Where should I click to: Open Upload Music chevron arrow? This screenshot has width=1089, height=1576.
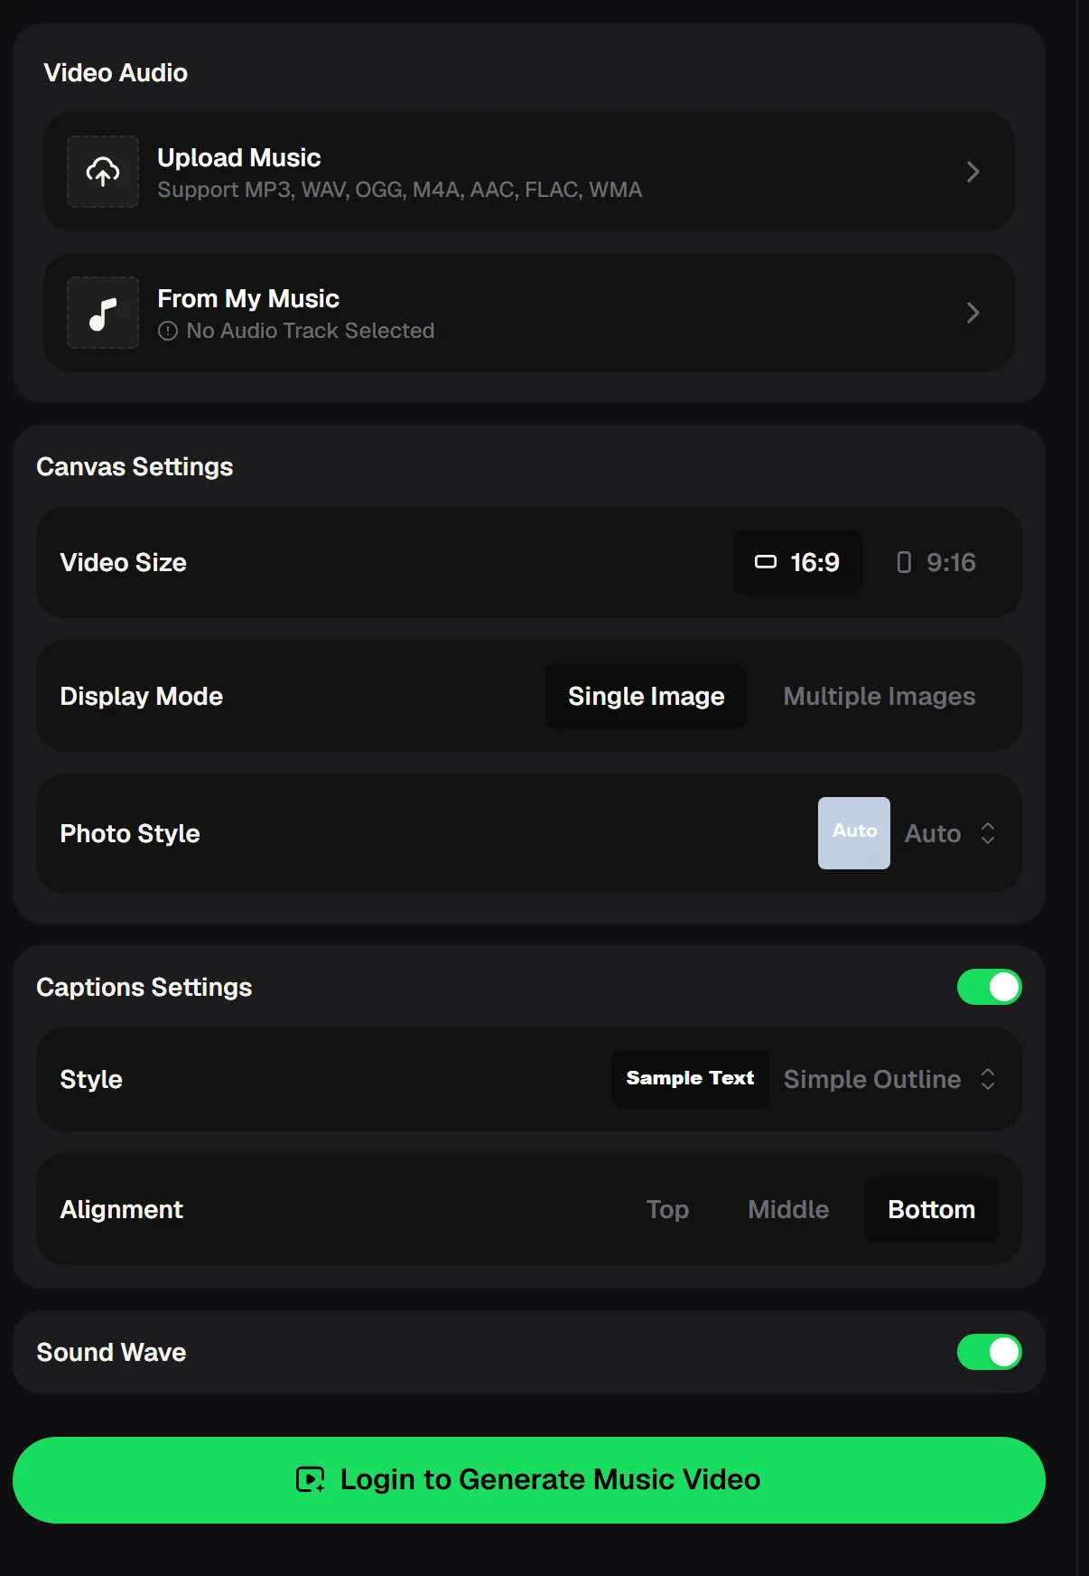point(973,172)
